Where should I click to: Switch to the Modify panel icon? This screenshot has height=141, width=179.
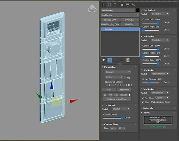coord(109,5)
